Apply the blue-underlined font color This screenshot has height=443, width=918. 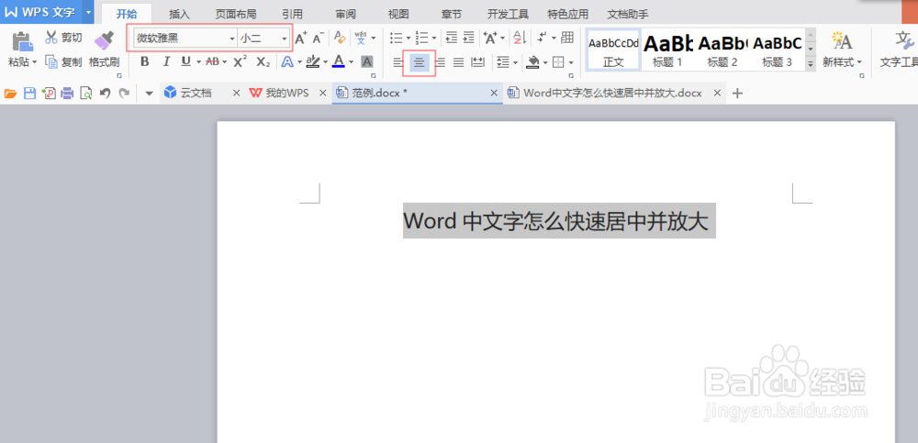[x=339, y=61]
